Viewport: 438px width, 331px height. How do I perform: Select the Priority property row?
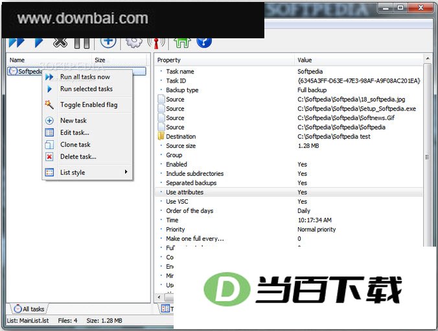click(x=288, y=229)
